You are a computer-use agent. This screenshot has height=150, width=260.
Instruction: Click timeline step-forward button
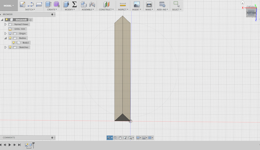[x=15, y=145]
